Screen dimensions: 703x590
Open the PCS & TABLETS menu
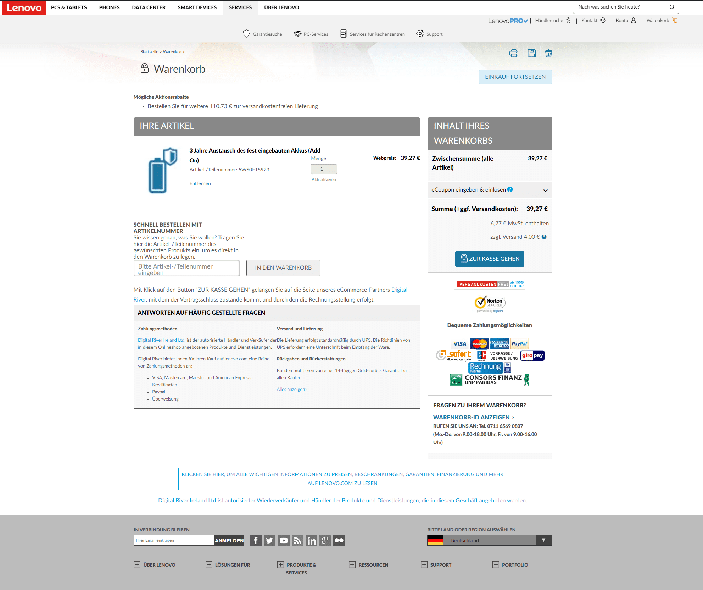pyautogui.click(x=69, y=7)
